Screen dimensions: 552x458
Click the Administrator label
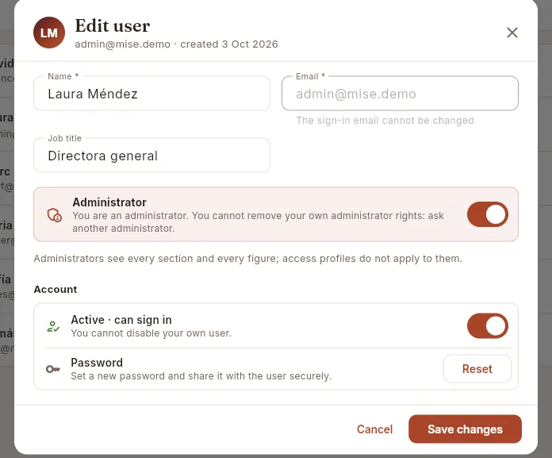pyautogui.click(x=109, y=202)
